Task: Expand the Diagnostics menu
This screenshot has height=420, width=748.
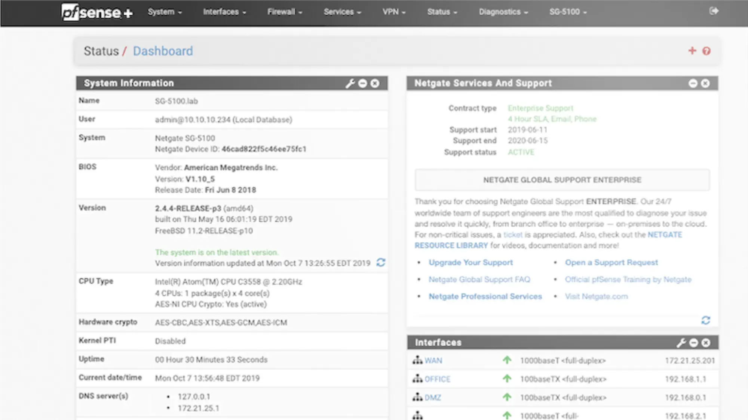Action: (500, 12)
